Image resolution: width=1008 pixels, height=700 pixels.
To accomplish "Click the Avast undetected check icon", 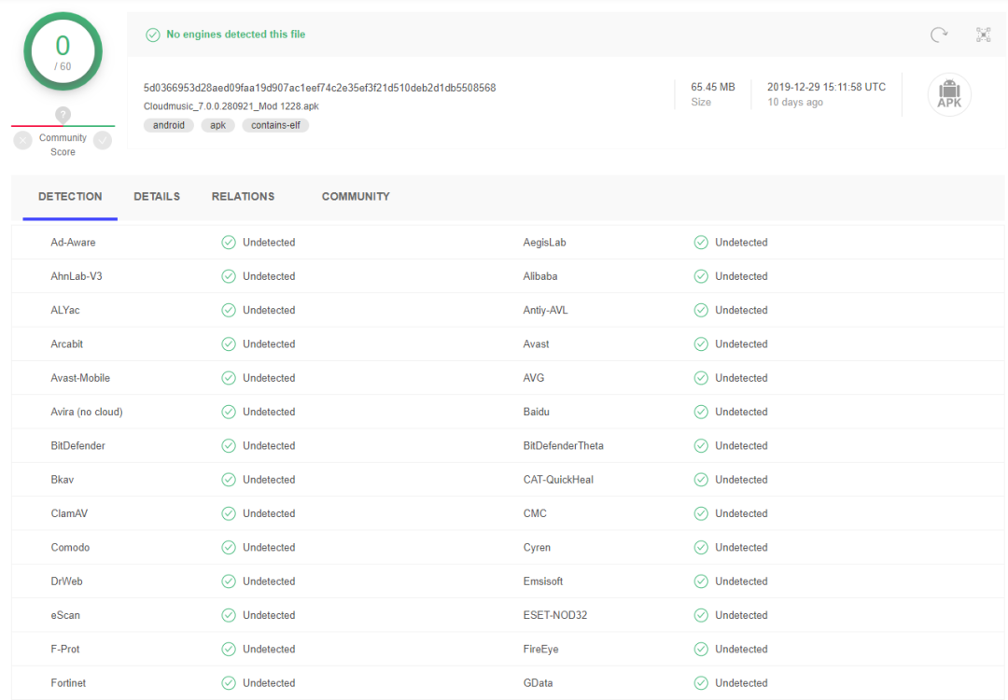I will click(x=701, y=343).
